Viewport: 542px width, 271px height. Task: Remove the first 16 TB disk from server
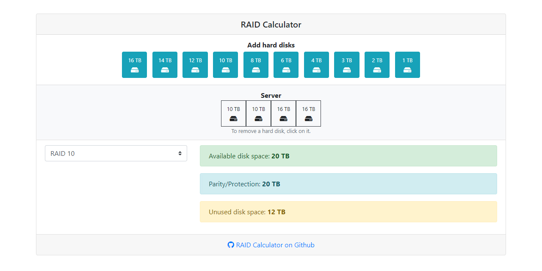[x=283, y=113]
